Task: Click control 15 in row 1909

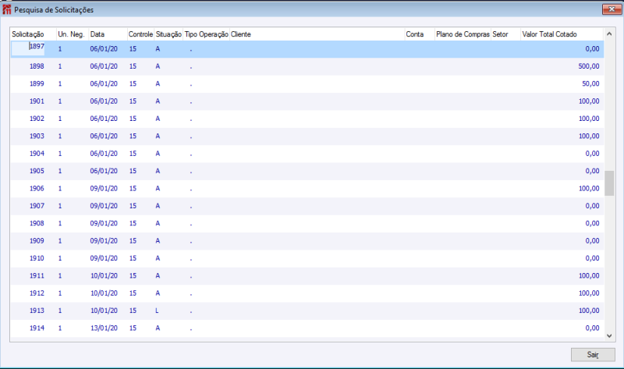Action: point(133,241)
